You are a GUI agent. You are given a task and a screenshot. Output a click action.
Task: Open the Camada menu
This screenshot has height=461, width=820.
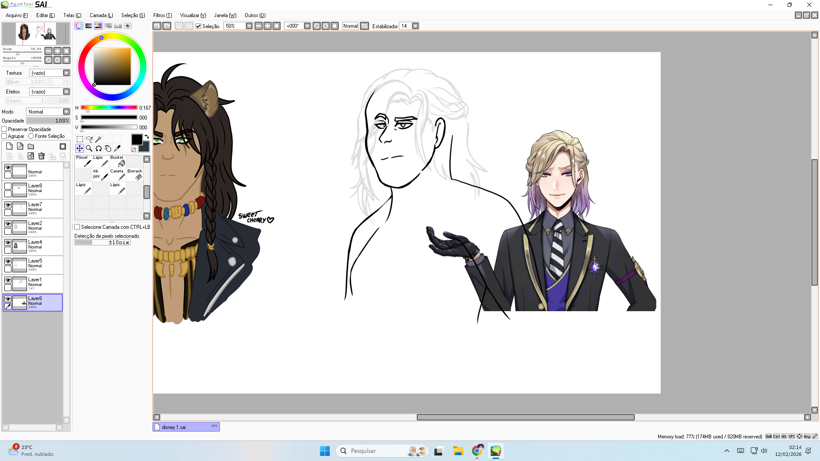[x=101, y=15]
